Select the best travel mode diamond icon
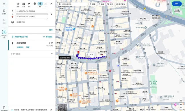Image resolution: width=185 pixels, height=111 pixels. click(18, 4)
